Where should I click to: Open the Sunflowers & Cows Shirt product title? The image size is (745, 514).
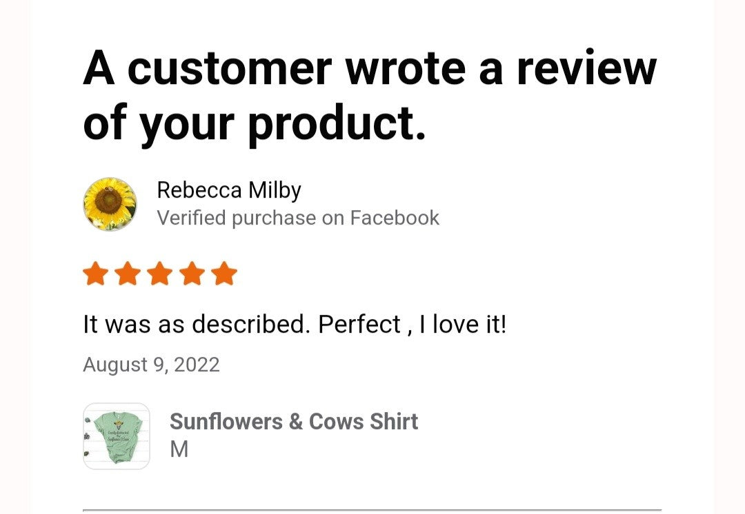click(x=294, y=422)
